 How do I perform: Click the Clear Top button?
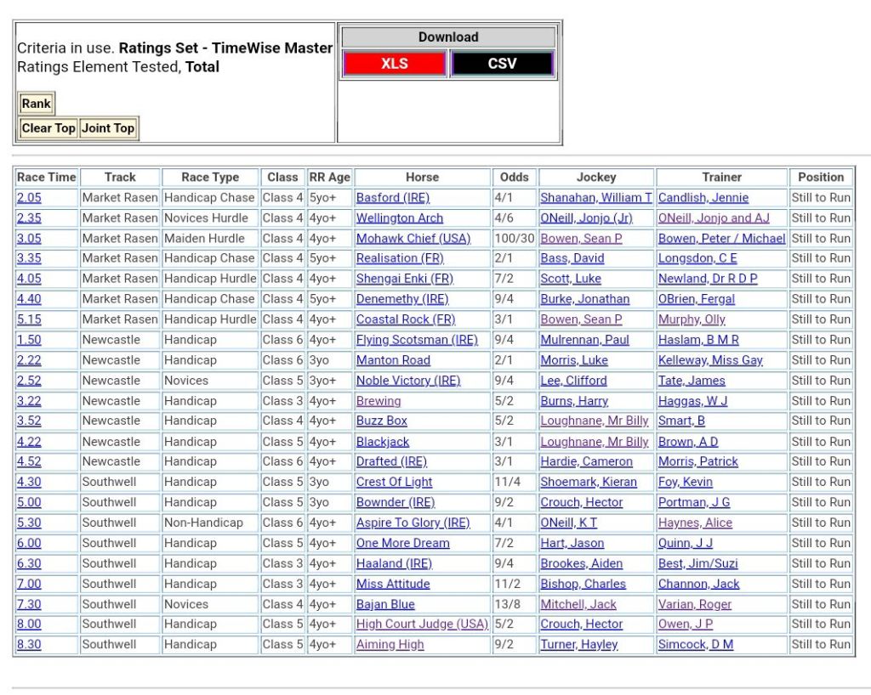48,128
